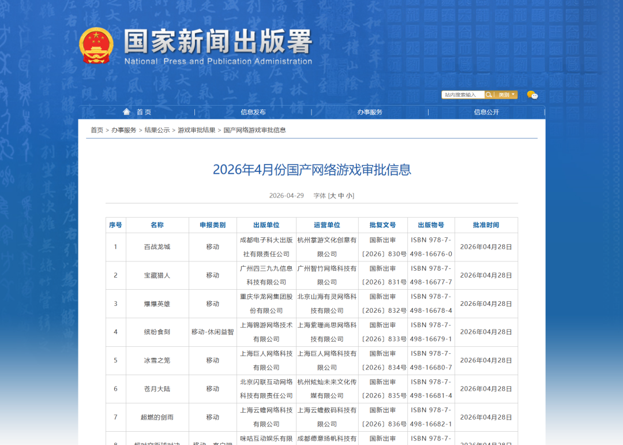Select game name 苍月大陆
This screenshot has height=445, width=623.
pyautogui.click(x=157, y=389)
